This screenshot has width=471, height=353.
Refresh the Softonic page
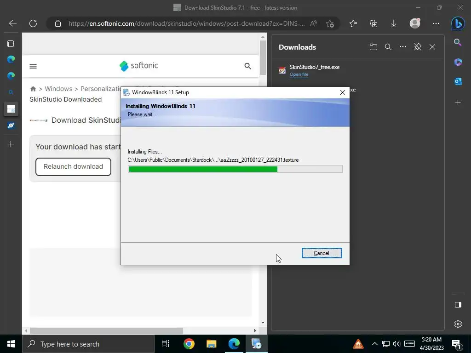(x=33, y=23)
